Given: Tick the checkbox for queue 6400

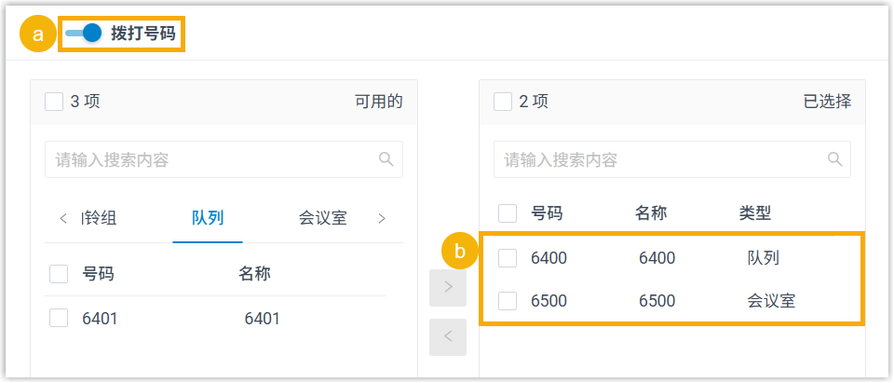Looking at the screenshot, I should pyautogui.click(x=508, y=257).
